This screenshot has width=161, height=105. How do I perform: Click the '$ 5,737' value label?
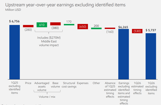151,30
